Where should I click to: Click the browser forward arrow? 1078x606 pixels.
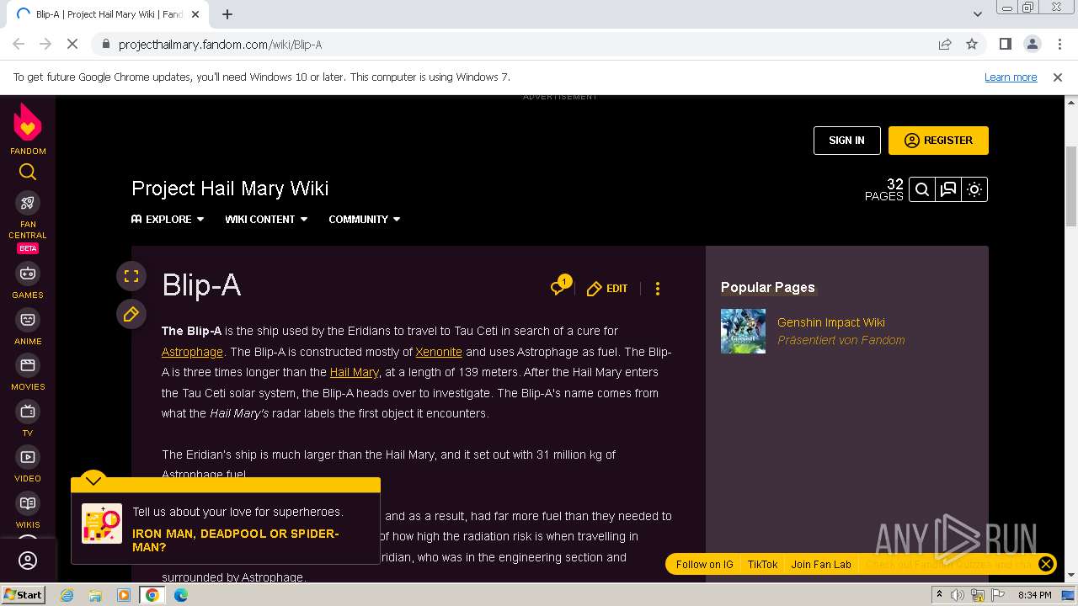click(x=45, y=44)
